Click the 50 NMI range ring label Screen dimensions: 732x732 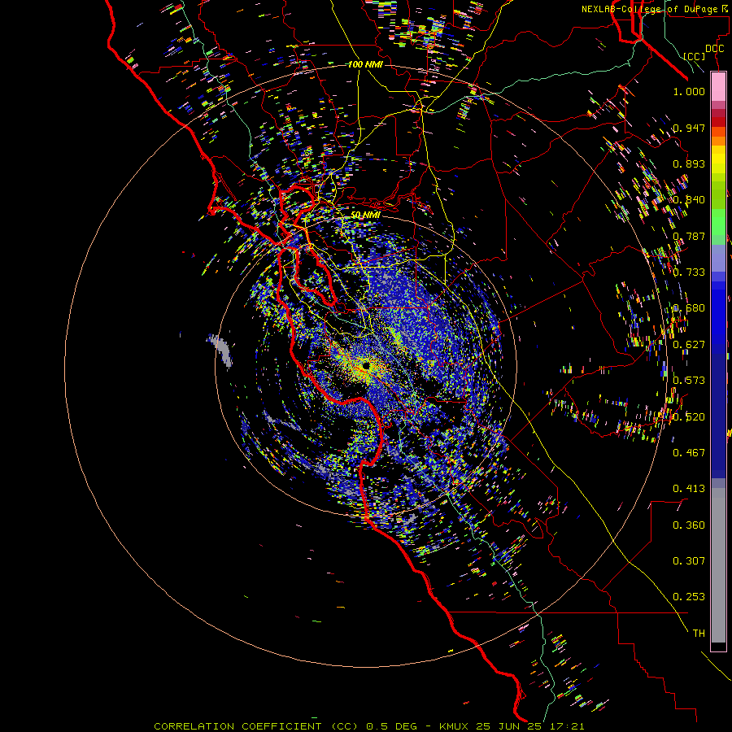coord(365,216)
